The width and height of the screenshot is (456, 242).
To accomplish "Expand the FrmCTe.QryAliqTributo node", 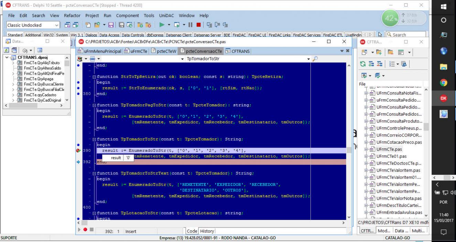I will (x=13, y=63).
